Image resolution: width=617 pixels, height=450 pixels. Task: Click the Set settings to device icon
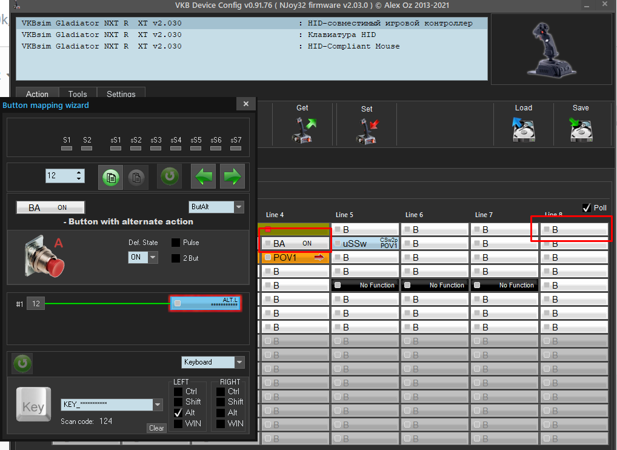tap(367, 131)
